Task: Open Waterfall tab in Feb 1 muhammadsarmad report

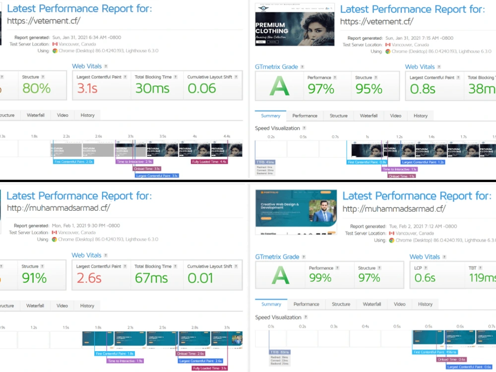Action: (35, 306)
